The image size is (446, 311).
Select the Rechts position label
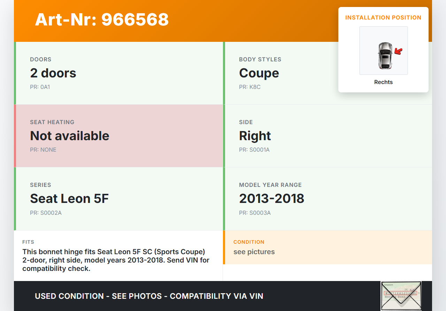coord(383,82)
